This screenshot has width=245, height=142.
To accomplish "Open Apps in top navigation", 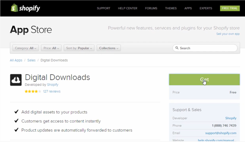I will pyautogui.click(x=188, y=8).
